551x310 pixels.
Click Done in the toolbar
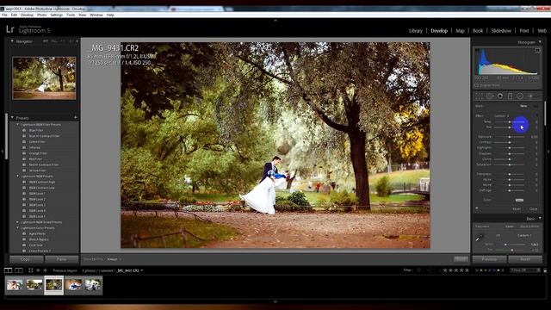click(461, 259)
